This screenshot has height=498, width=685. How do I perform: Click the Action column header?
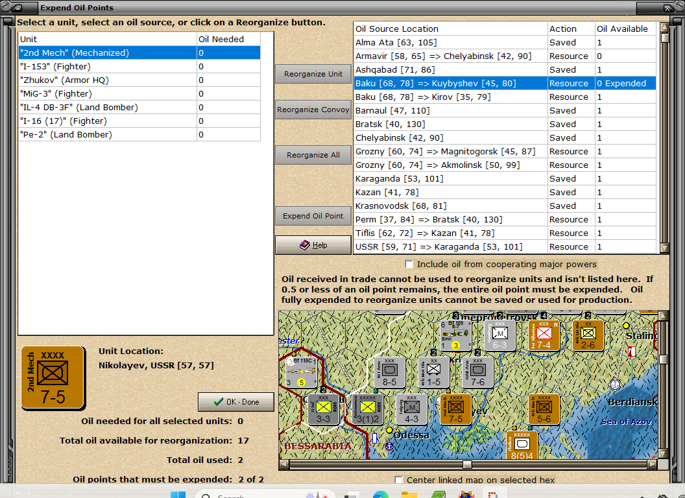click(x=571, y=29)
